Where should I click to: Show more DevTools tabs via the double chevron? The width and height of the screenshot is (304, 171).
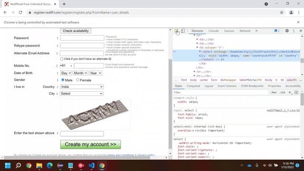click(256, 31)
